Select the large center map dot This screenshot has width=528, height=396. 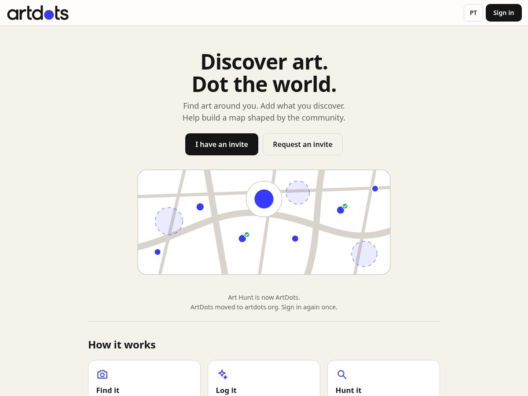[264, 199]
